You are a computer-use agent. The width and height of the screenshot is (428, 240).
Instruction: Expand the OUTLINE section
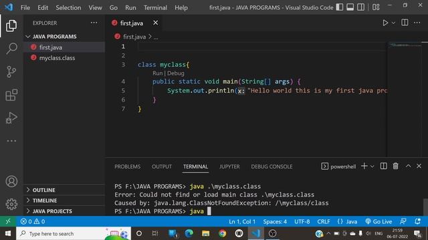(x=64, y=190)
